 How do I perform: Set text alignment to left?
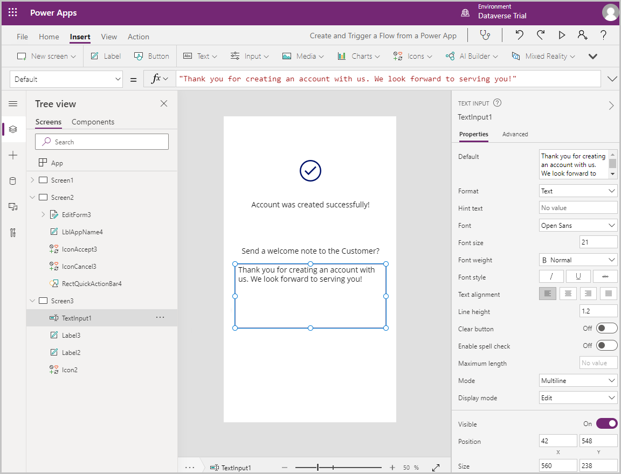(547, 294)
